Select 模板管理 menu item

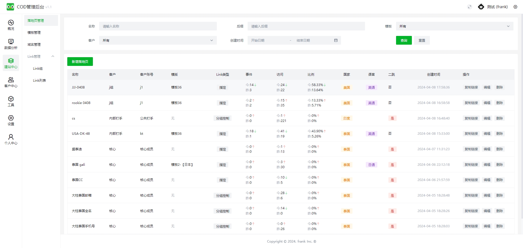[41, 32]
